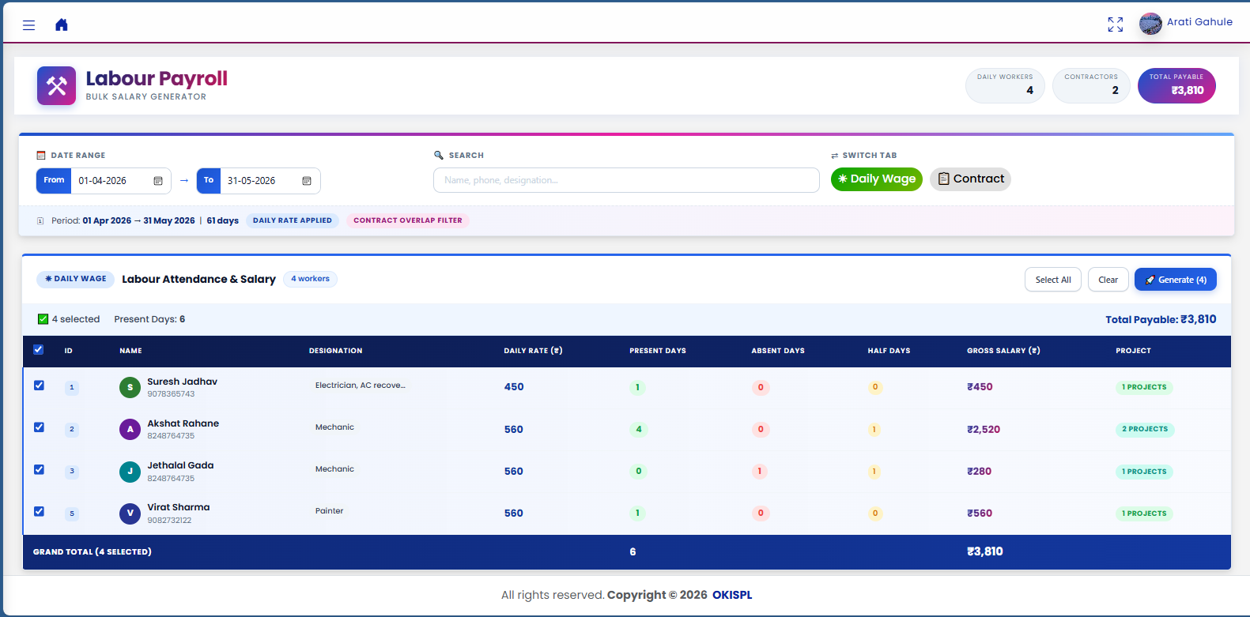Click the Half Days column header

tap(889, 351)
